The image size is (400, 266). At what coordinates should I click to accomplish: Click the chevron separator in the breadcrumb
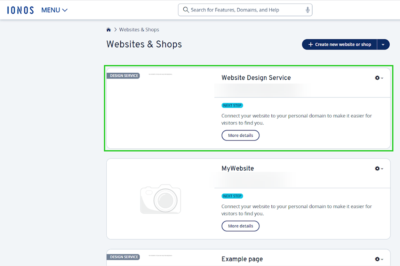coord(115,30)
